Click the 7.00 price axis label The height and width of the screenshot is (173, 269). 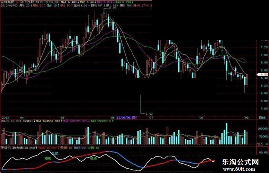264,55
